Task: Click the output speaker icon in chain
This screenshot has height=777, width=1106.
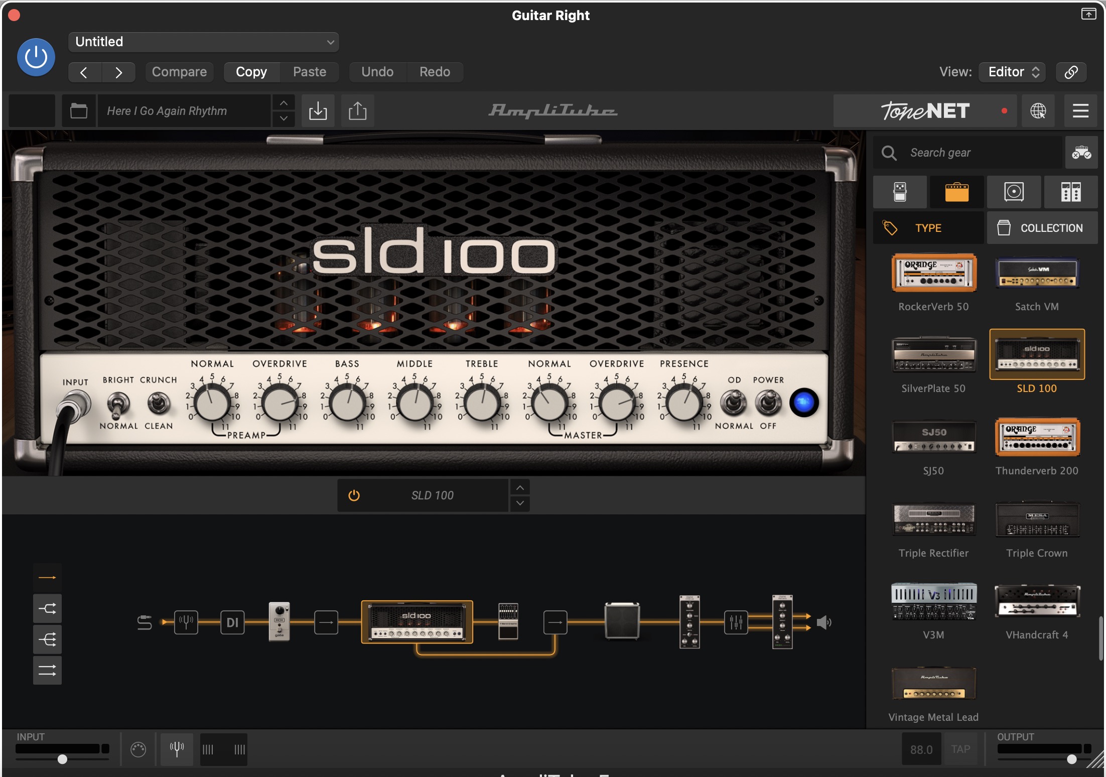Action: pos(824,623)
